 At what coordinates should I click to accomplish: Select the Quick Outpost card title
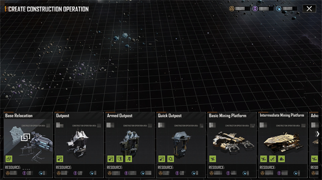pyautogui.click(x=170, y=115)
